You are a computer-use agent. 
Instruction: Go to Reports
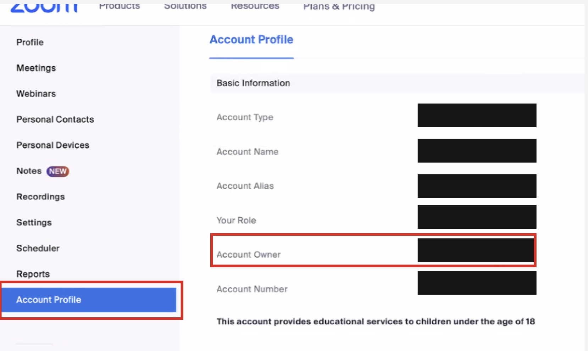[33, 274]
